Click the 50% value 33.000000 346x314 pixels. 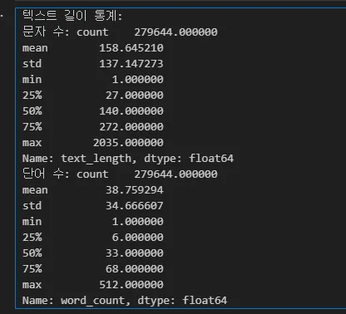135,253
